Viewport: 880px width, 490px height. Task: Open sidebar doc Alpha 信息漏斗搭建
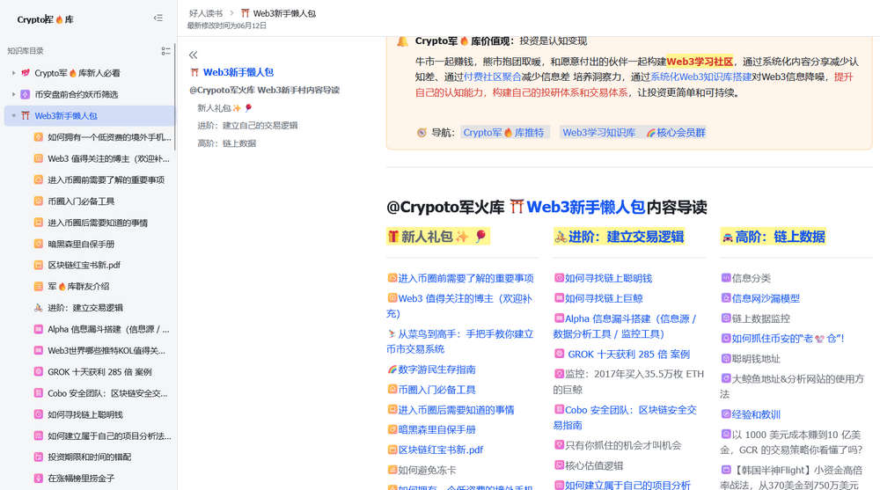pos(108,330)
